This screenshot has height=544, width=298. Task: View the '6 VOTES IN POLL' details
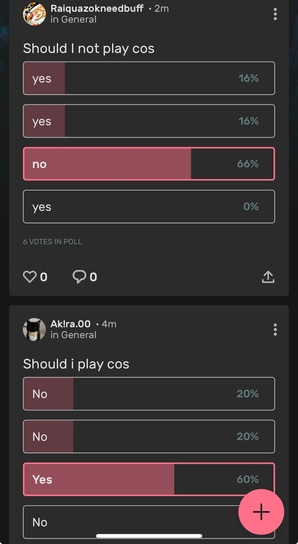[x=52, y=241]
